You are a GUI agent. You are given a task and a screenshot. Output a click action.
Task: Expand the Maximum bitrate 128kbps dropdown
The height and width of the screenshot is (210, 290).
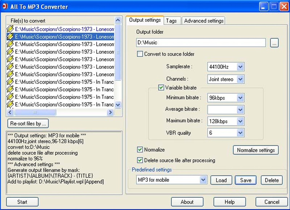click(x=240, y=121)
